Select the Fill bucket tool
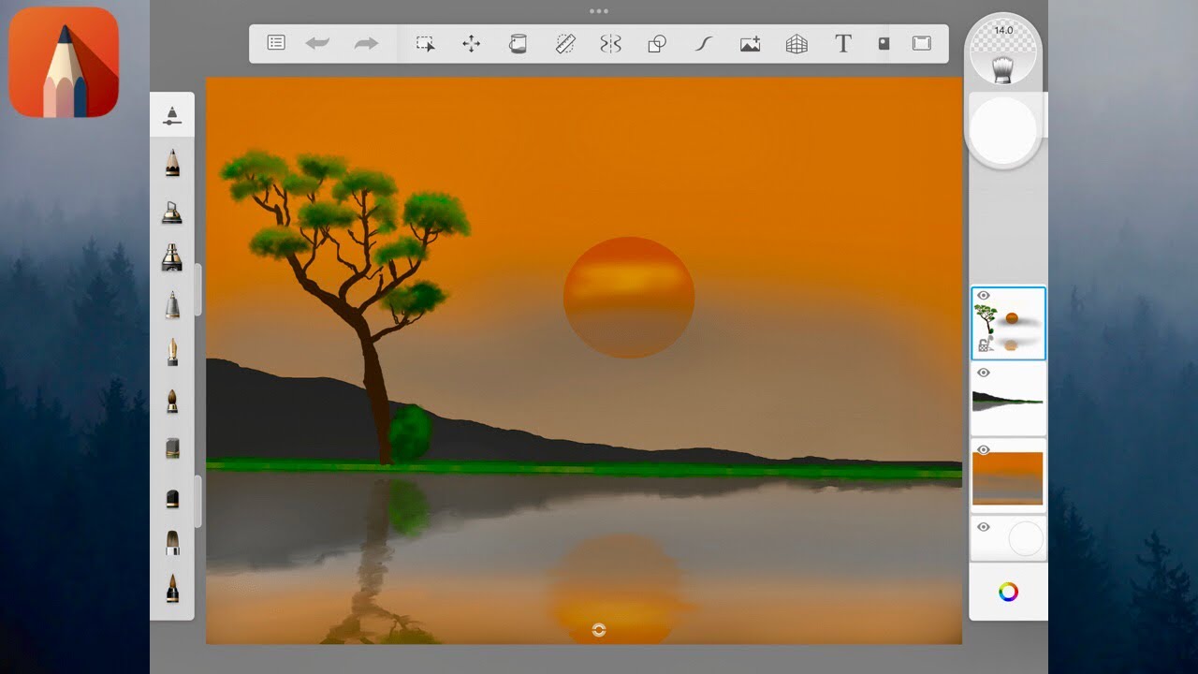1198x674 pixels. pos(518,44)
